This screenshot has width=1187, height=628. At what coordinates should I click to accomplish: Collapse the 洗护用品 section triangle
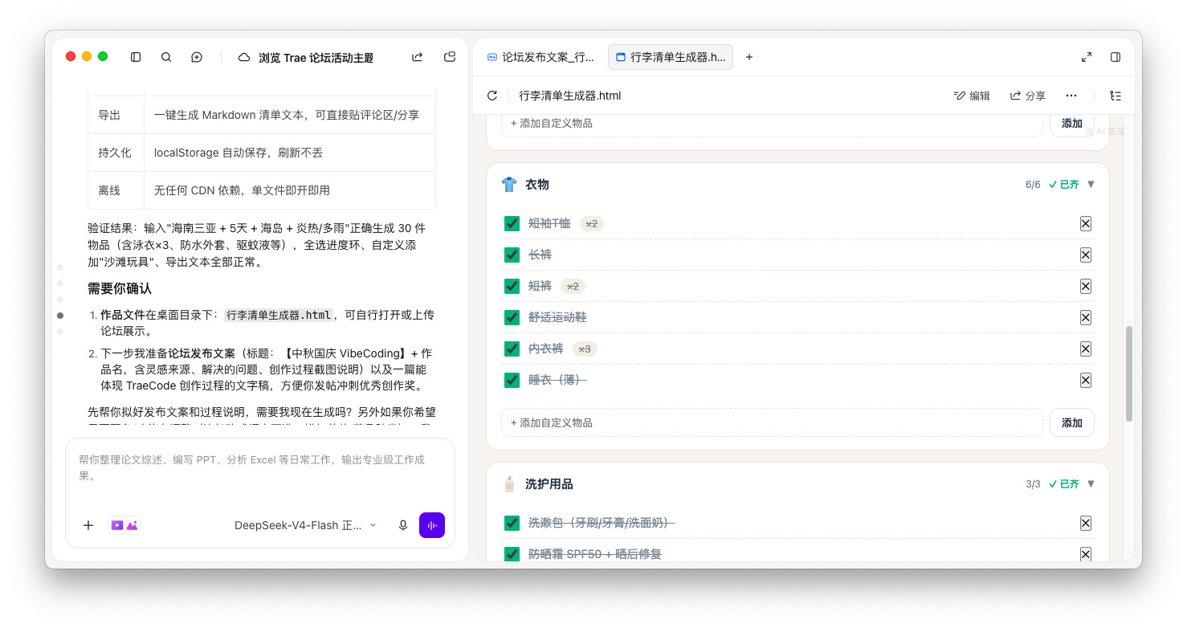coord(1091,483)
